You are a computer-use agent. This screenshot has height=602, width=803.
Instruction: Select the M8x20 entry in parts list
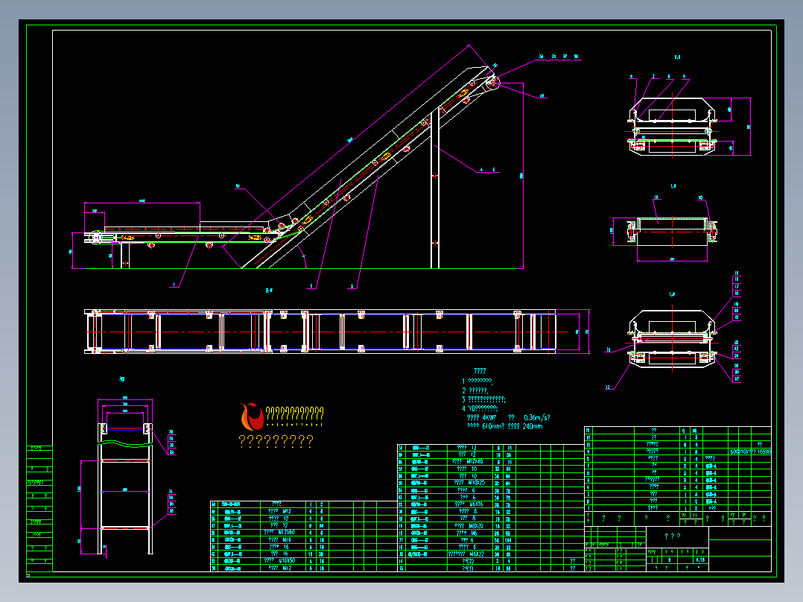468,526
